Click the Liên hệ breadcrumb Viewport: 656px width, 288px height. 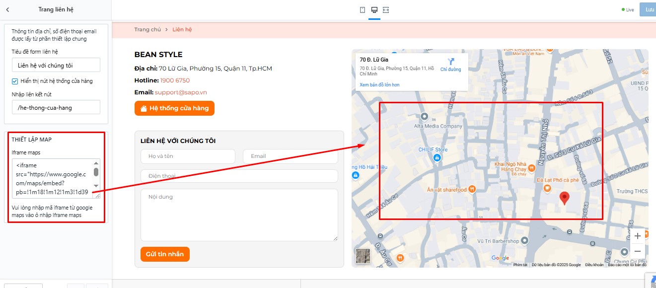(x=182, y=29)
